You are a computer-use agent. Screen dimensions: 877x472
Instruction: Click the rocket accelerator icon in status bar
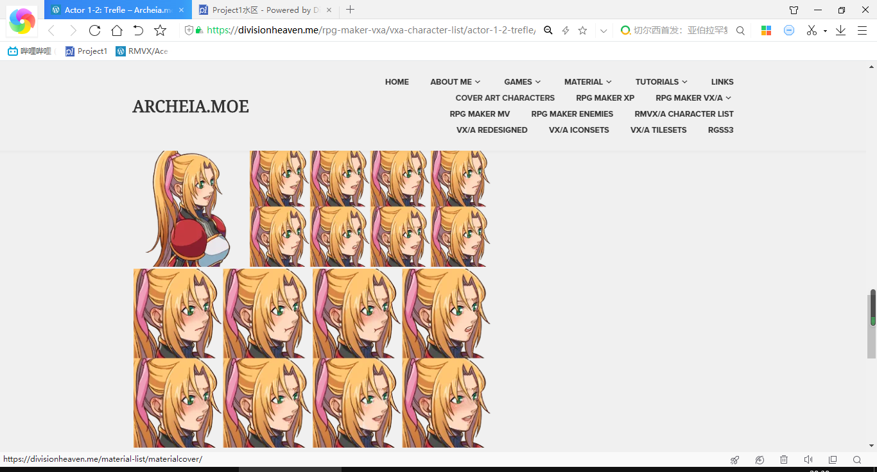[735, 460]
